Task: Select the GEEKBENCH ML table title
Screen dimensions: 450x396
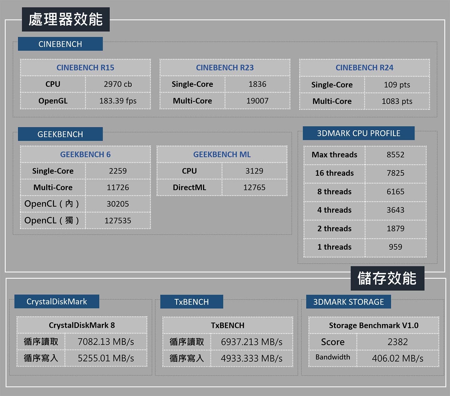Action: pos(222,154)
